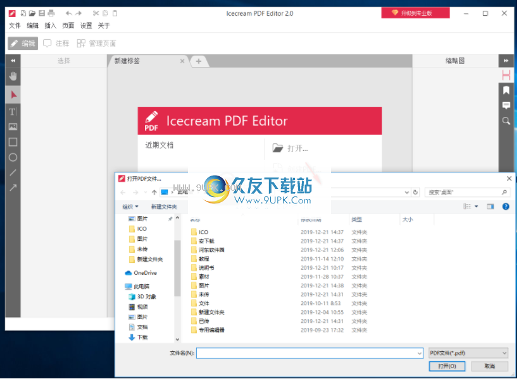Toggle the preview pane icon
519x379 pixels.
(491, 207)
